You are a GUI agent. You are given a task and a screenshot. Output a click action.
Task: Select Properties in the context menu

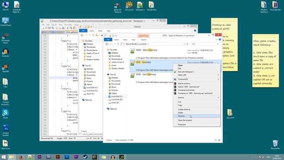coord(197,124)
